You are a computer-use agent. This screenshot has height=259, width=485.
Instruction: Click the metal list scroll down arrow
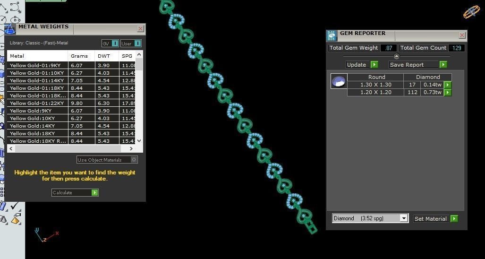[139, 141]
